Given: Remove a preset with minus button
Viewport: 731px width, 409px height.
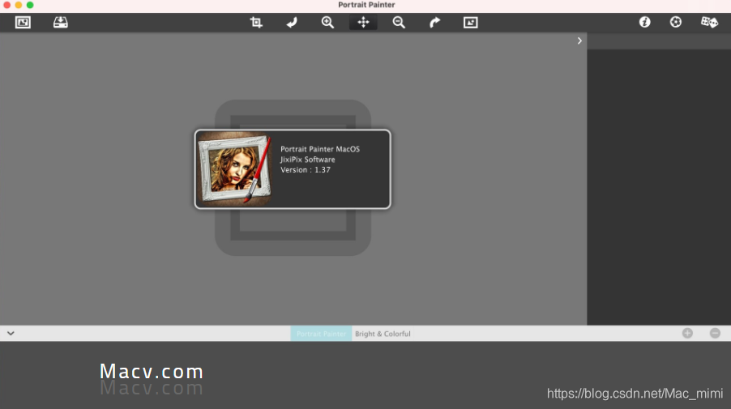Looking at the screenshot, I should point(715,333).
